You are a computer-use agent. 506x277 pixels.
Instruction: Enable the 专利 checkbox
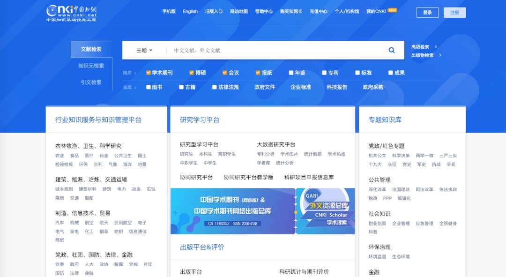tap(324, 73)
